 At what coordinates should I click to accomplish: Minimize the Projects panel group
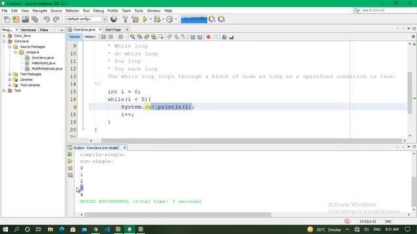[62, 31]
